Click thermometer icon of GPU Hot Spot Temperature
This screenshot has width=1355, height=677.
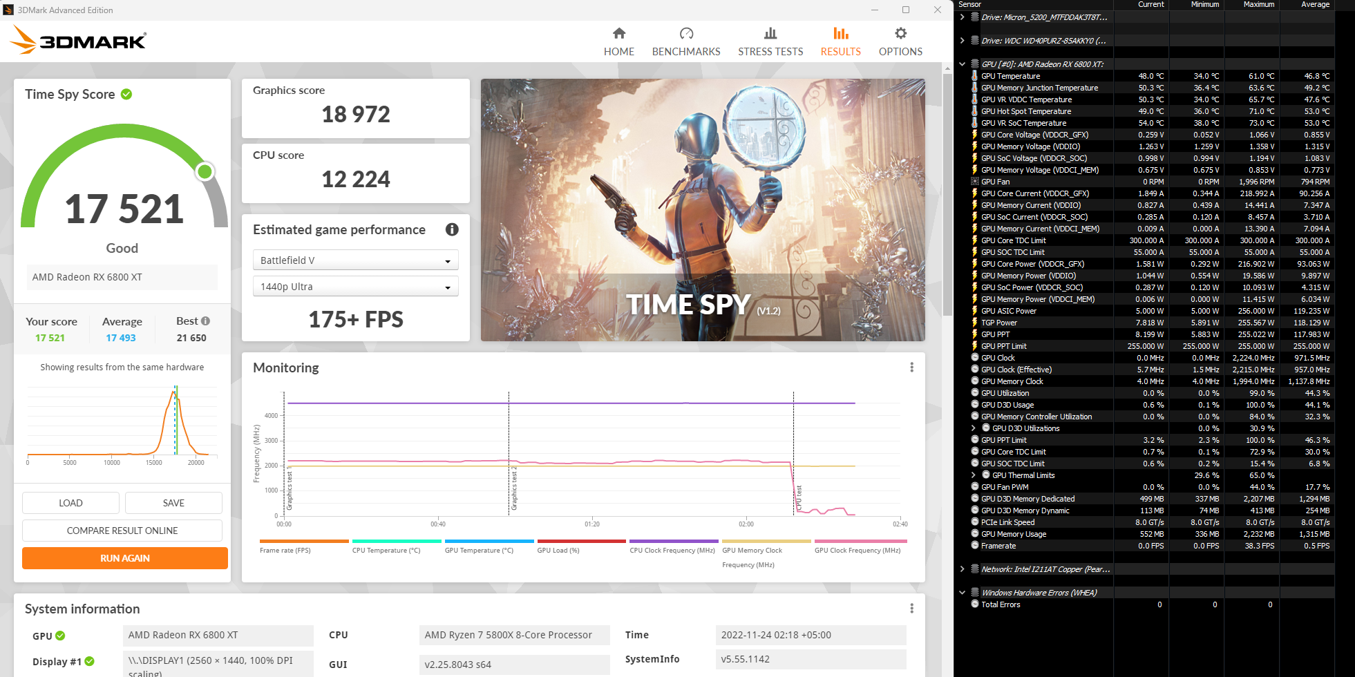click(975, 111)
